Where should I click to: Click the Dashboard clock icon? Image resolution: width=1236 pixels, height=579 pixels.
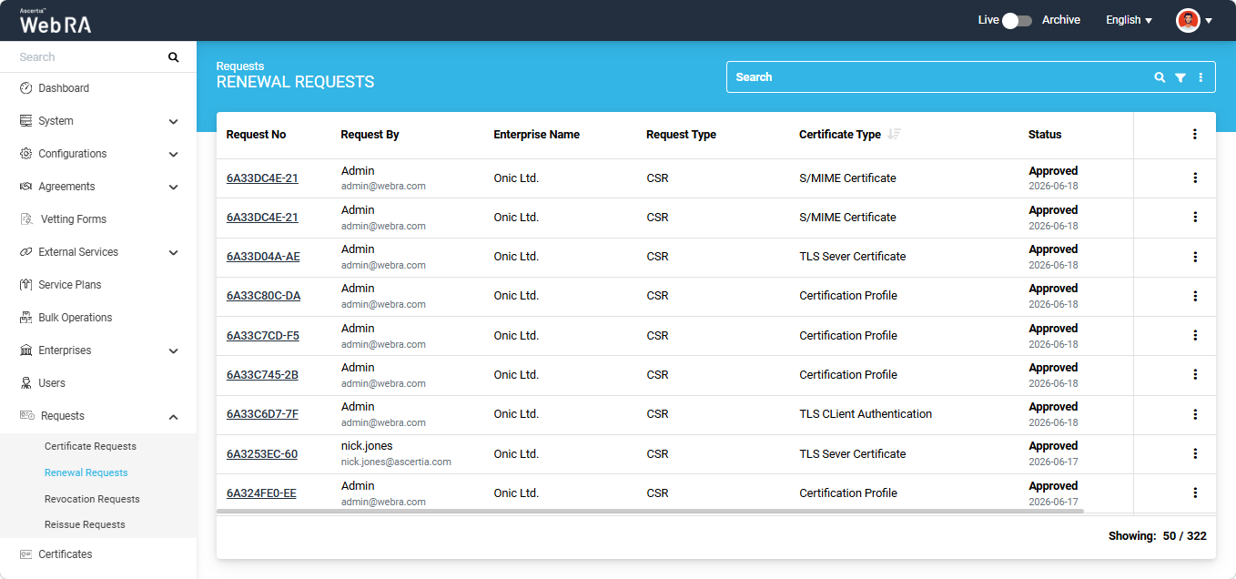click(25, 88)
